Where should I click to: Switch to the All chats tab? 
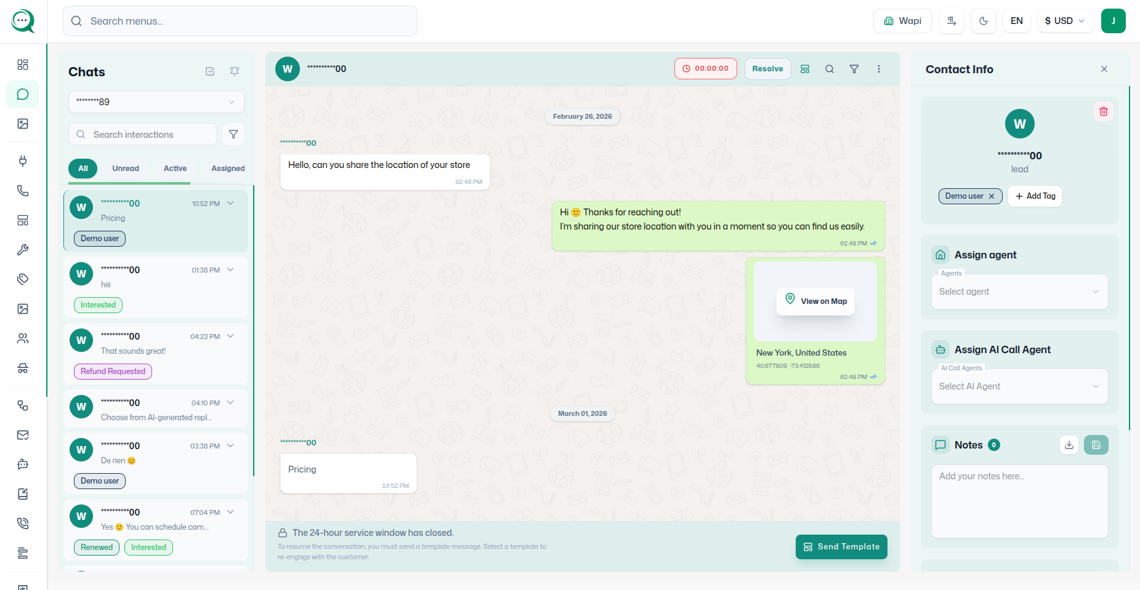click(83, 169)
